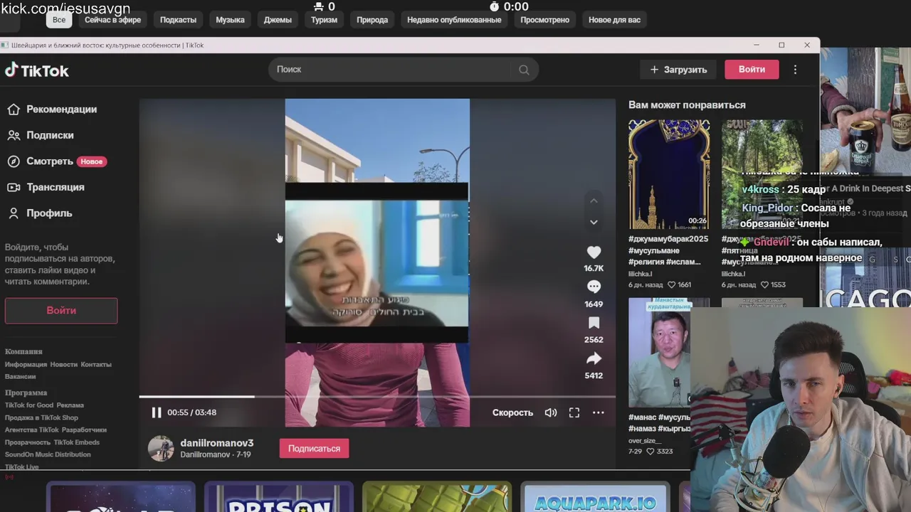The width and height of the screenshot is (911, 512).
Task: Open AQUAPARK.IO game tile
Action: [594, 498]
